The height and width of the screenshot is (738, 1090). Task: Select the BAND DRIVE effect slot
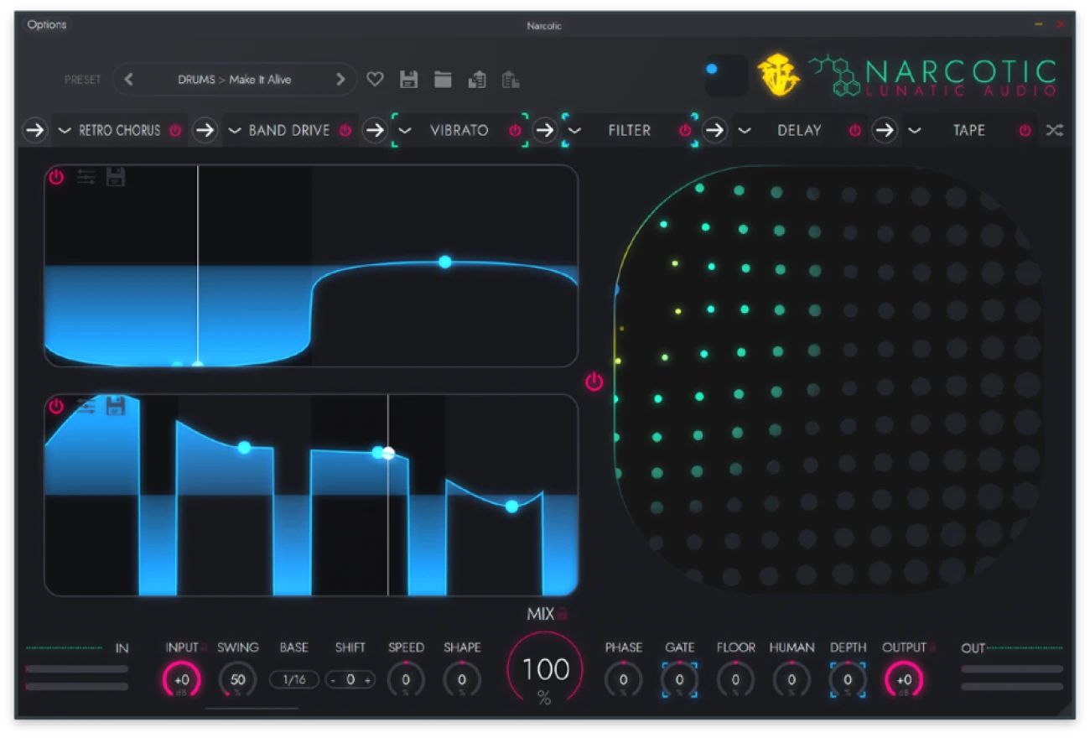tap(289, 131)
